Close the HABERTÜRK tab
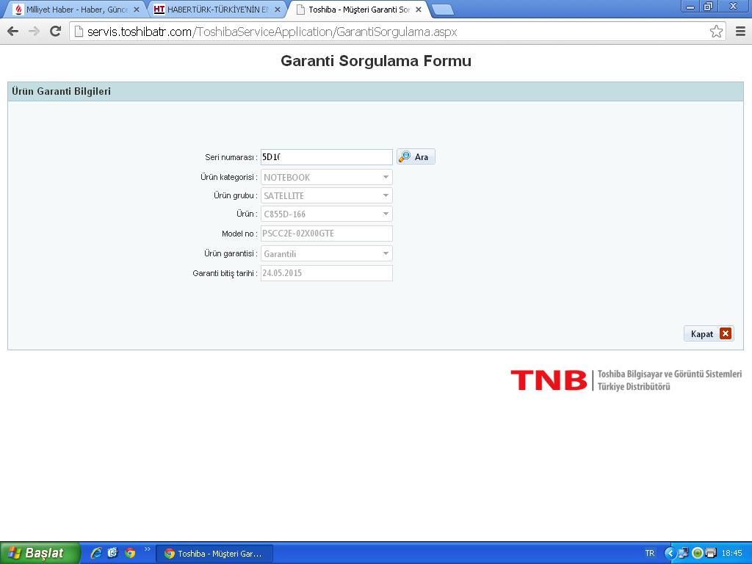 tap(277, 10)
